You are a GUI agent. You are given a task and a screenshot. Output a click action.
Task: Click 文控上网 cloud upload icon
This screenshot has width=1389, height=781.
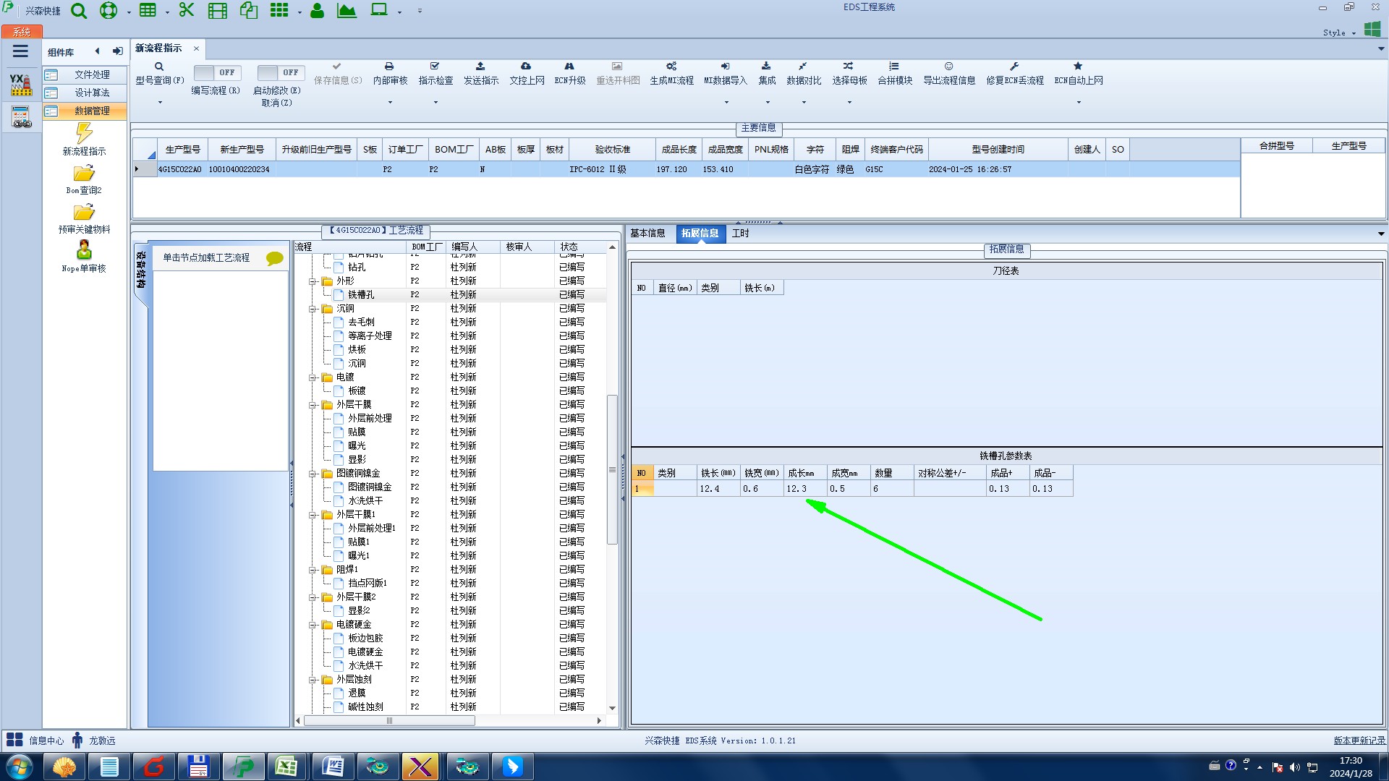[526, 67]
